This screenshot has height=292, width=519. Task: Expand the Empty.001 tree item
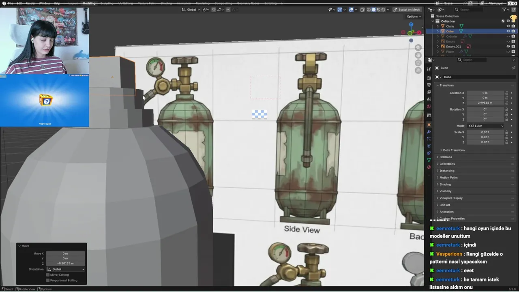click(438, 47)
